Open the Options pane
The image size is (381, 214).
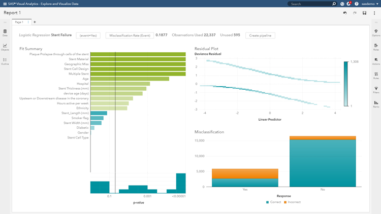click(x=376, y=33)
